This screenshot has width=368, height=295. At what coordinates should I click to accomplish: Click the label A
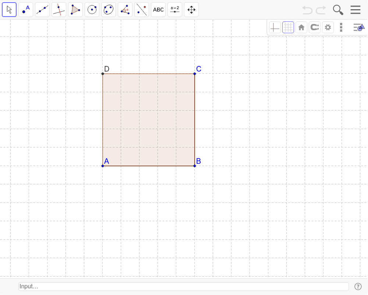tap(107, 161)
